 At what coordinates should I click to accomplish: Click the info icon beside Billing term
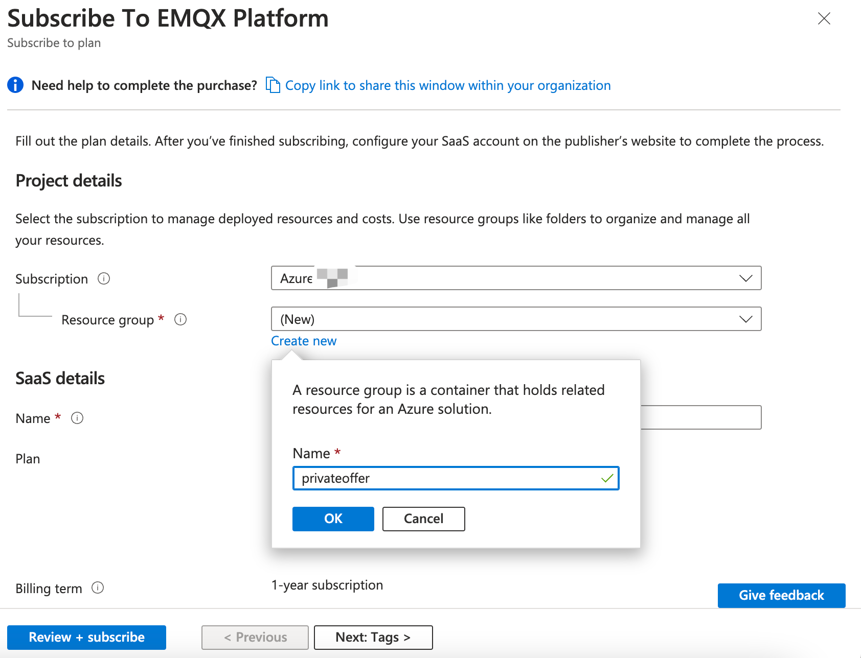click(x=98, y=588)
